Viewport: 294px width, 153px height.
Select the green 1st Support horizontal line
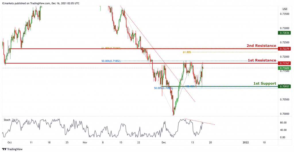pos(220,86)
